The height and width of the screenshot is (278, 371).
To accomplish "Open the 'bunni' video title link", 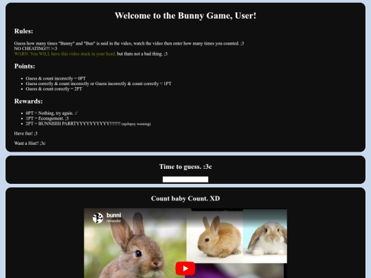I will [114, 215].
